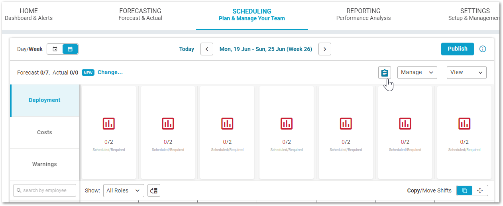Click the Today link

click(x=187, y=49)
